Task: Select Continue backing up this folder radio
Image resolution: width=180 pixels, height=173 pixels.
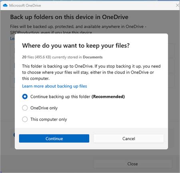Action: 25,97
